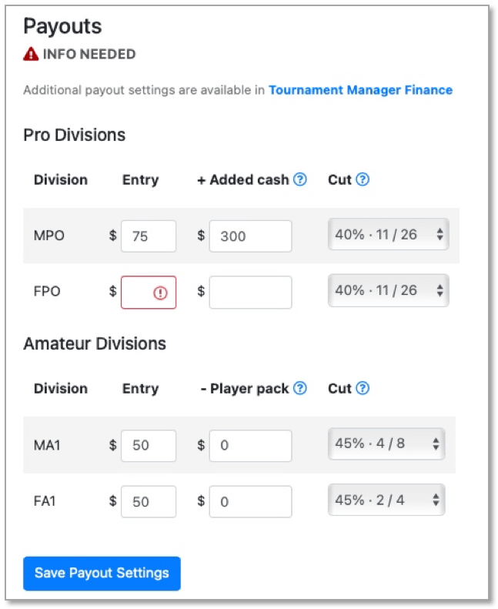This screenshot has width=498, height=609.
Task: Focus the MPO entry fee field
Action: (149, 236)
